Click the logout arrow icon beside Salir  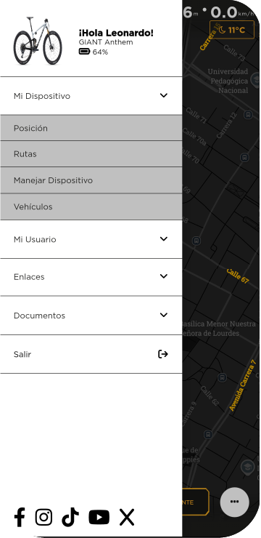163,354
